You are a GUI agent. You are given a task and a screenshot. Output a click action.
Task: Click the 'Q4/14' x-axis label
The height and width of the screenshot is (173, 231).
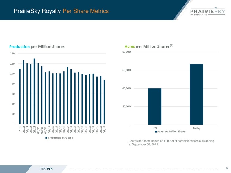pos(34,129)
